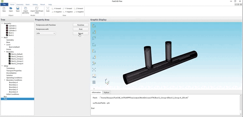
Task: Collapse the Local tree node
Action: coord(5,45)
